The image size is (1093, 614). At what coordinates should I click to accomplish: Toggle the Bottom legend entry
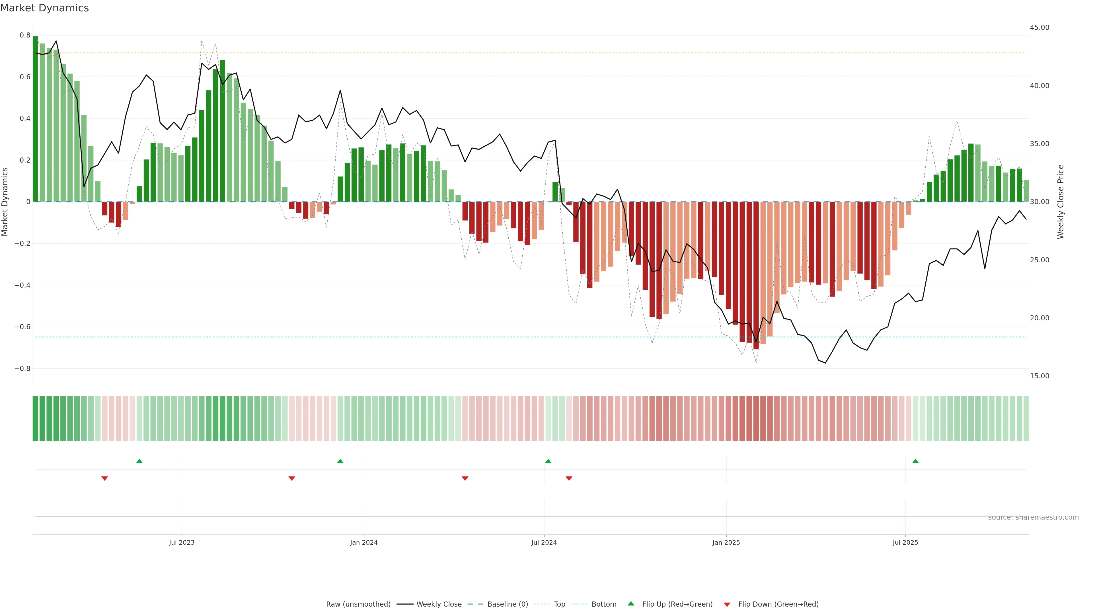[x=604, y=604]
